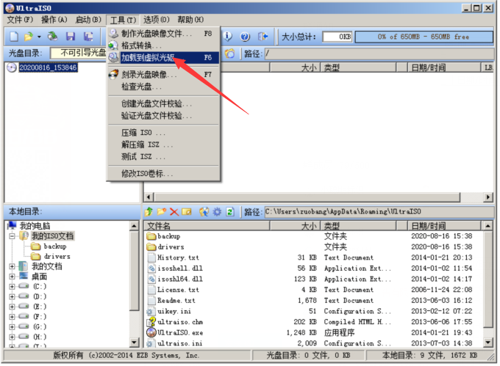Click the Save As toolbar icon

[x=88, y=37]
